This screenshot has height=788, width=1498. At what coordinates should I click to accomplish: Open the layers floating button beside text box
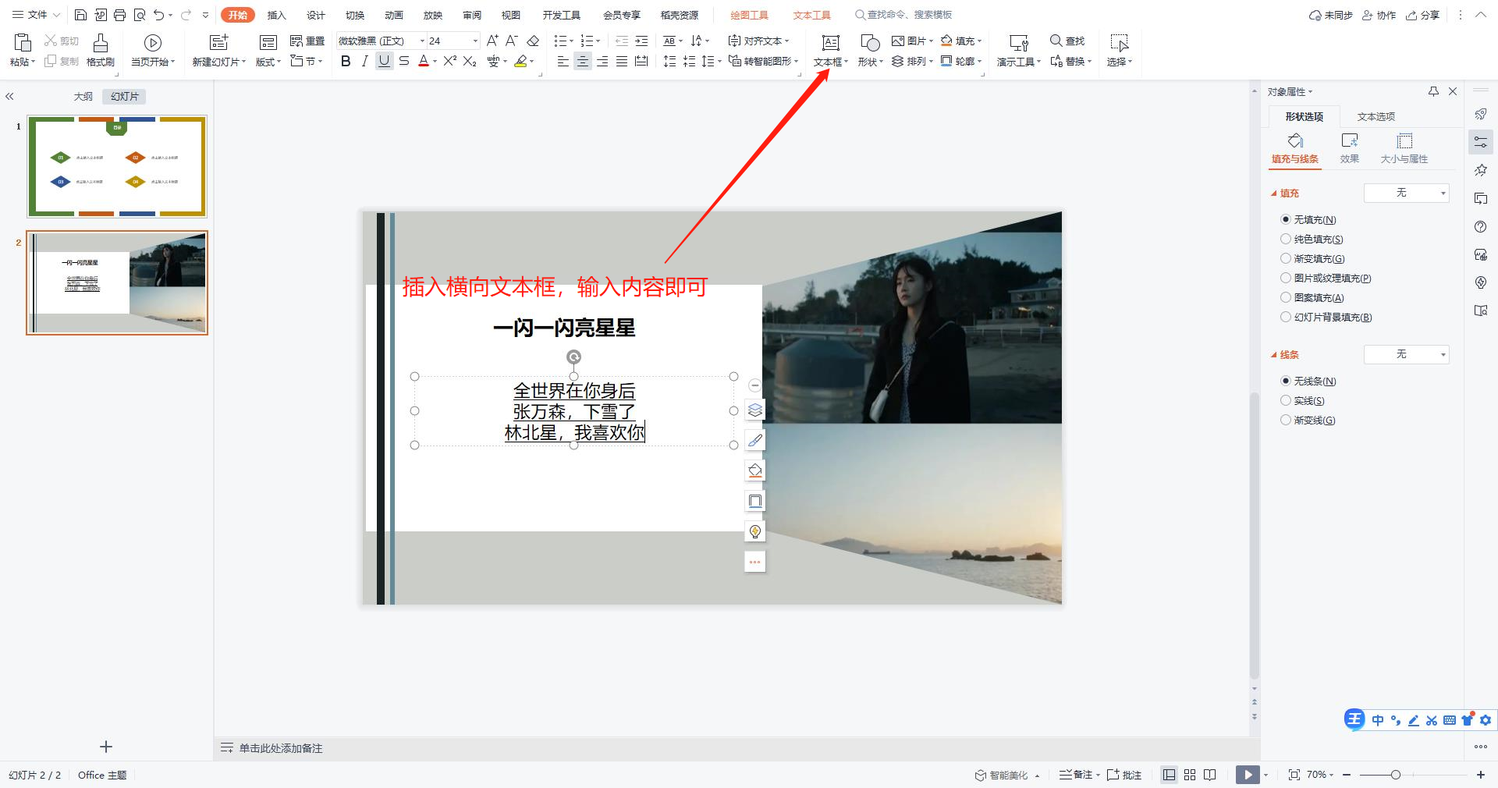pyautogui.click(x=754, y=410)
